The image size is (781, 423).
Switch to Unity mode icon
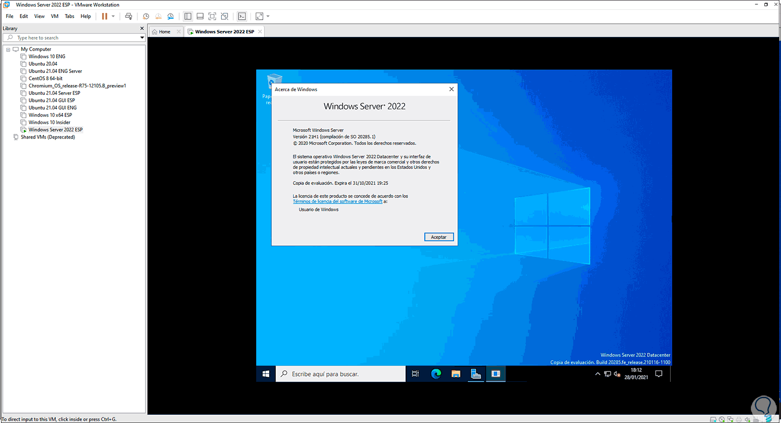tap(224, 16)
